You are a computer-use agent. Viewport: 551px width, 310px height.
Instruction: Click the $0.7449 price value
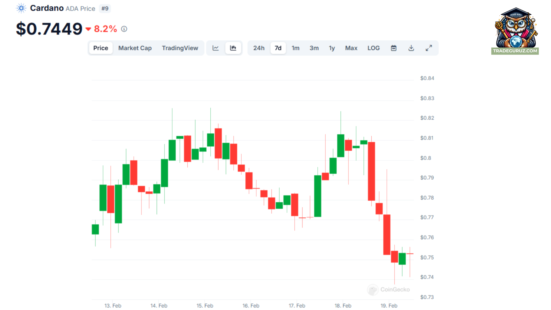coord(49,29)
